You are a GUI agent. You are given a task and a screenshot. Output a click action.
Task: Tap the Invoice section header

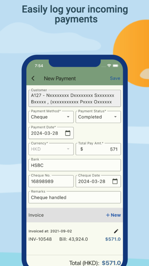click(x=74, y=215)
